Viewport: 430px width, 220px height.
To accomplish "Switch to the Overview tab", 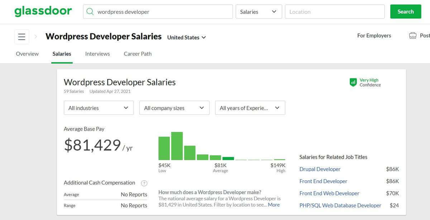I will pyautogui.click(x=27, y=54).
